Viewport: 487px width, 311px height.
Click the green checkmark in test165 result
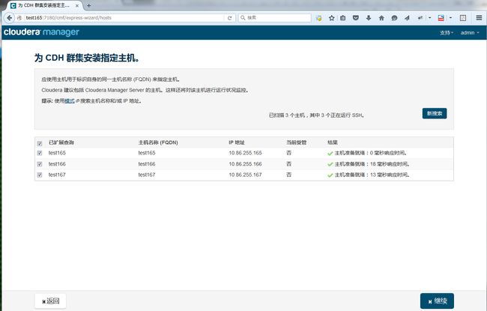tap(330, 153)
